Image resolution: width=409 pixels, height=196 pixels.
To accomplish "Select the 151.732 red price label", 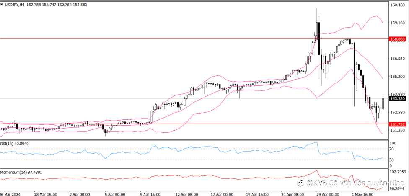I will tap(397, 124).
